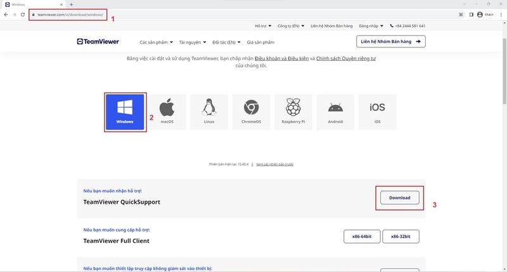Reload the page with refresh icon
Viewport: 507px width, 272px height.
[23, 15]
